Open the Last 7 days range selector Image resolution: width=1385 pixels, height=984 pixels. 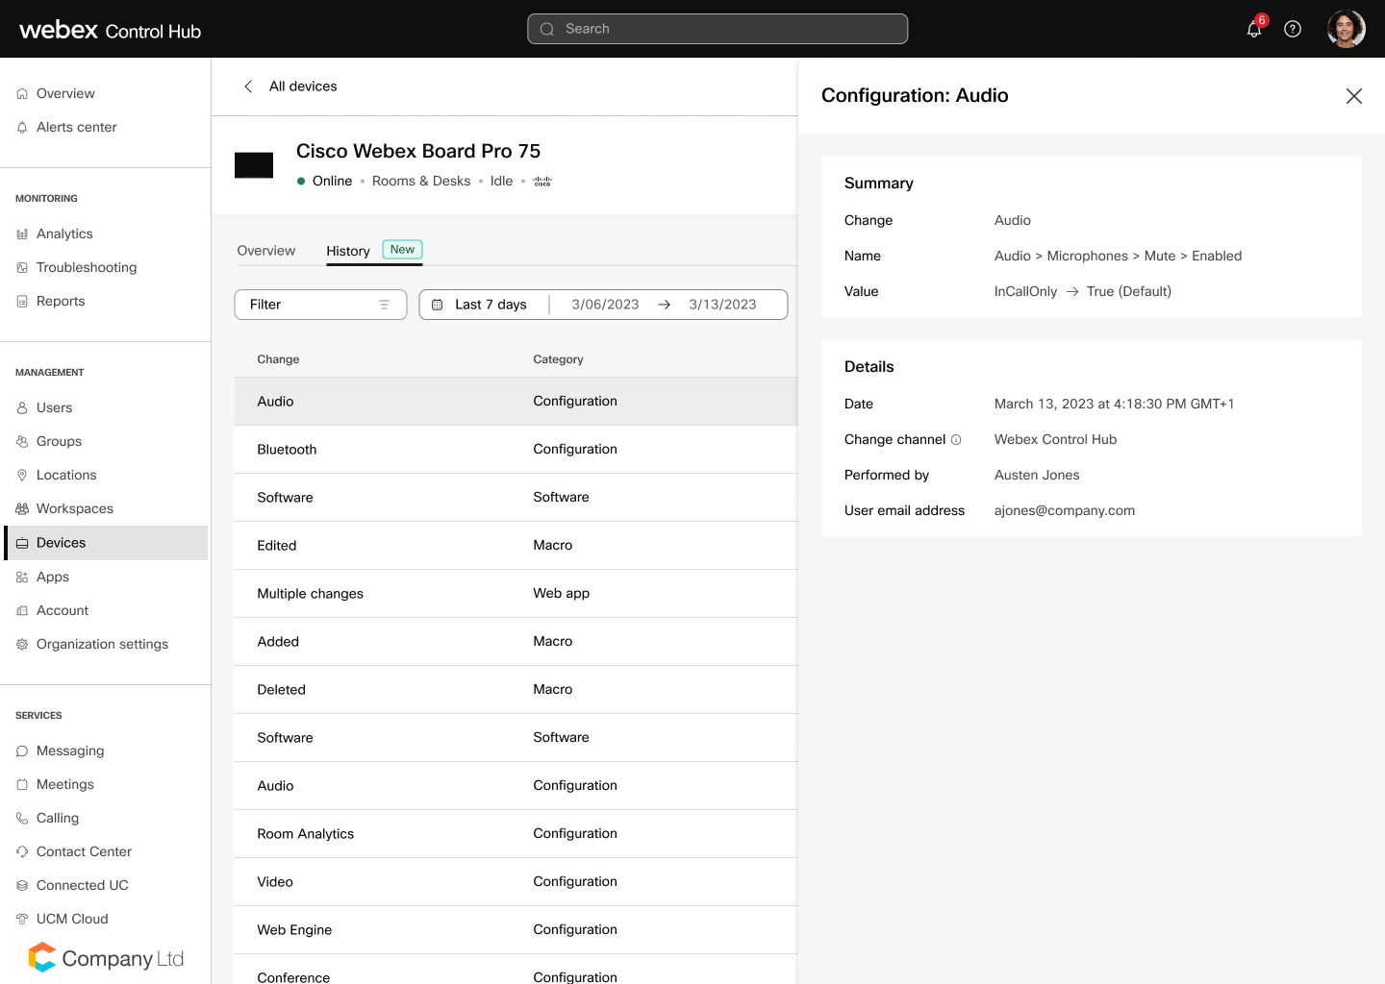pos(491,305)
